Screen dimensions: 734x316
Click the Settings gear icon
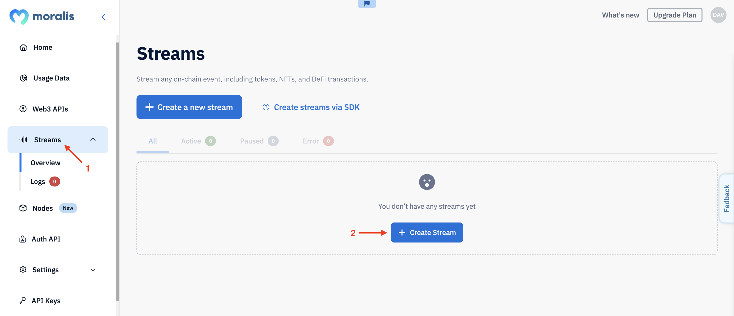point(23,270)
